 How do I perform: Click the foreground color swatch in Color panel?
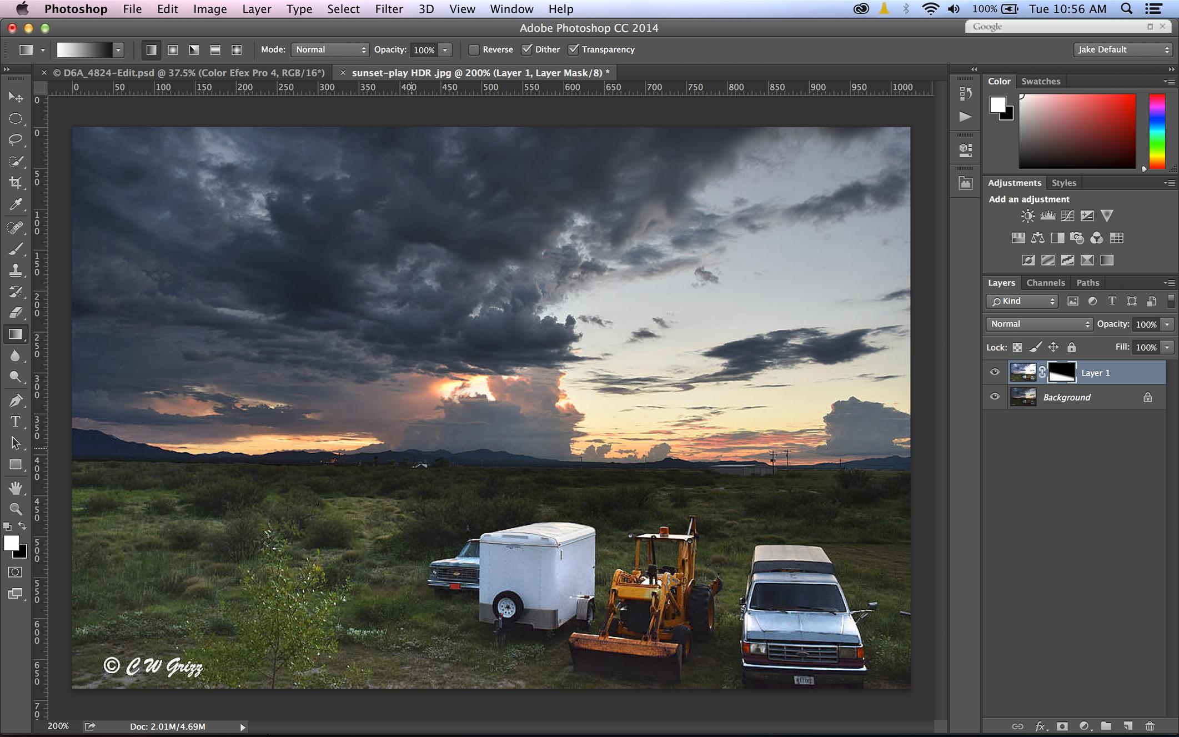click(997, 104)
